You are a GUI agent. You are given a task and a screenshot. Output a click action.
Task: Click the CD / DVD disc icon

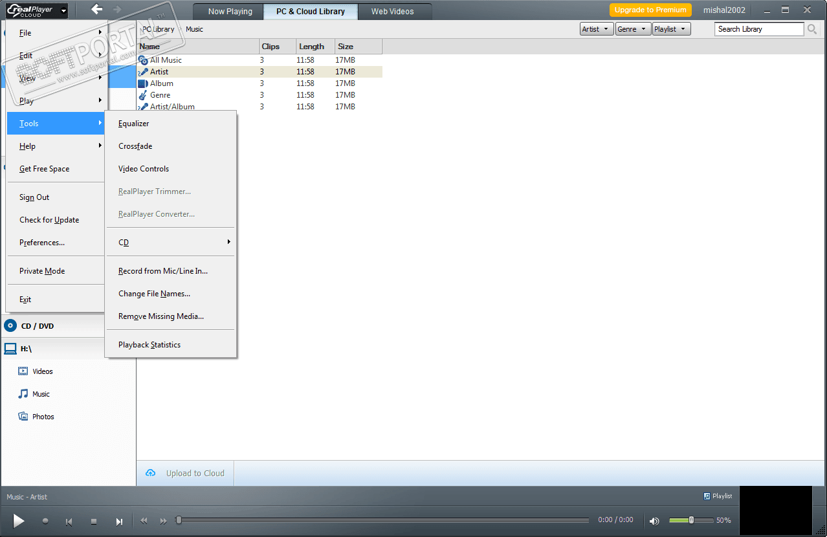[x=10, y=325]
